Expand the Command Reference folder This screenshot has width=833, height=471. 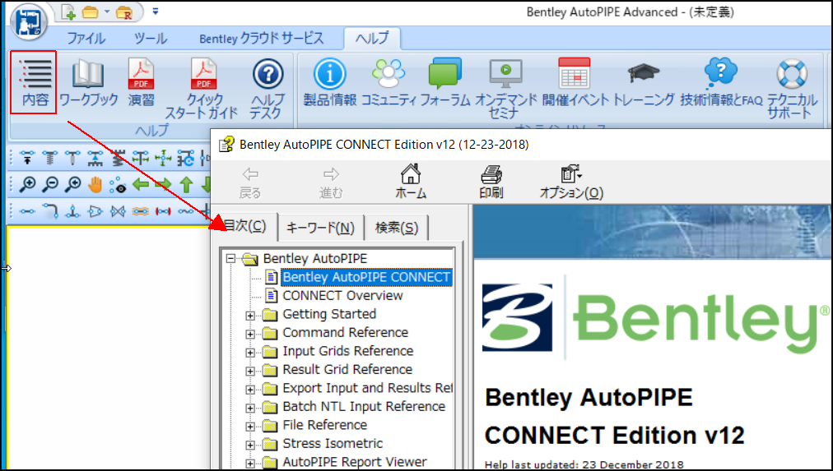tap(250, 335)
